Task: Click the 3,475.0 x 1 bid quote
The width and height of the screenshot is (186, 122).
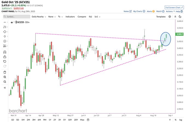Action: tap(7, 8)
